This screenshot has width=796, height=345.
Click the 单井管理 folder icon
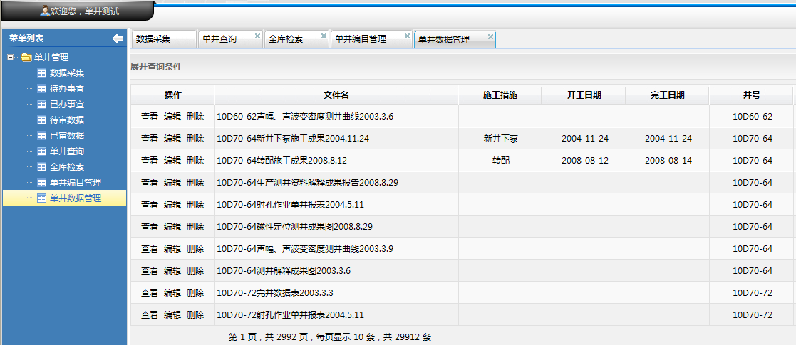(26, 58)
